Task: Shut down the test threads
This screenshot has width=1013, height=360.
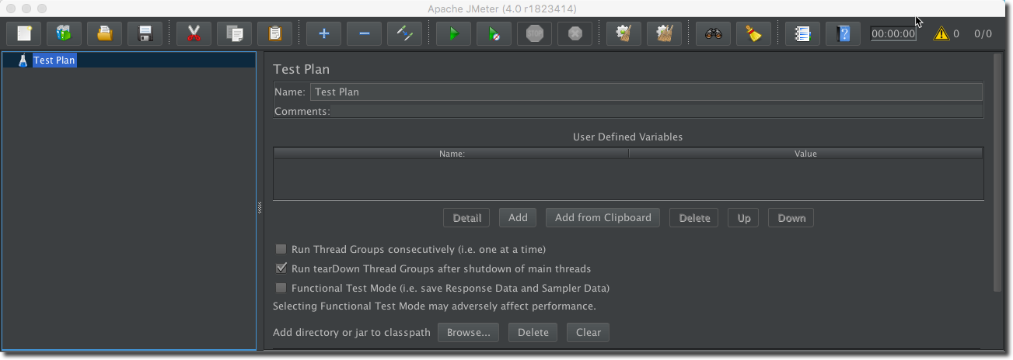Action: (575, 33)
